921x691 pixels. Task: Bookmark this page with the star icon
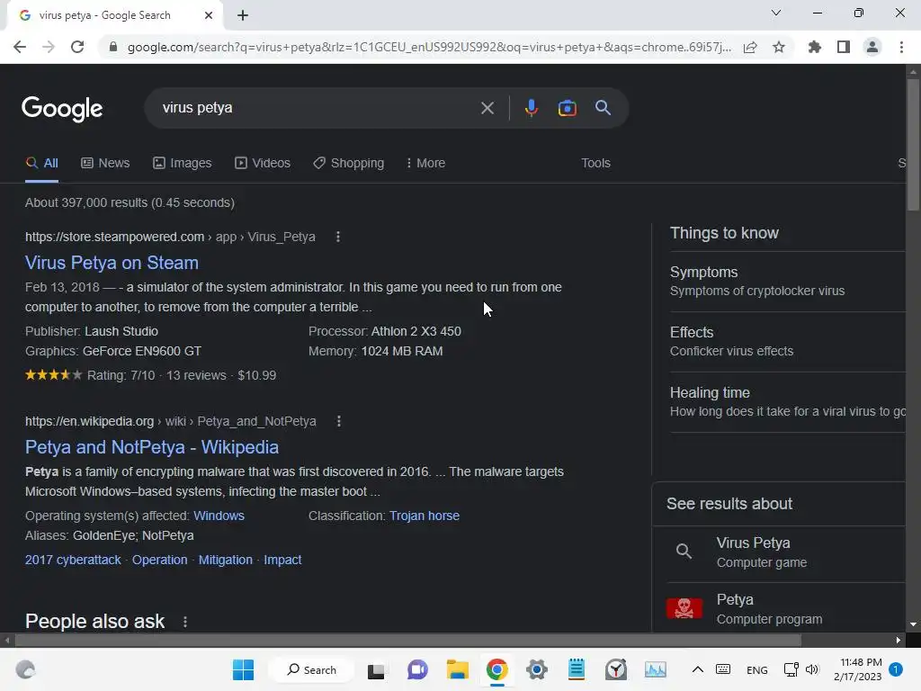tap(779, 47)
